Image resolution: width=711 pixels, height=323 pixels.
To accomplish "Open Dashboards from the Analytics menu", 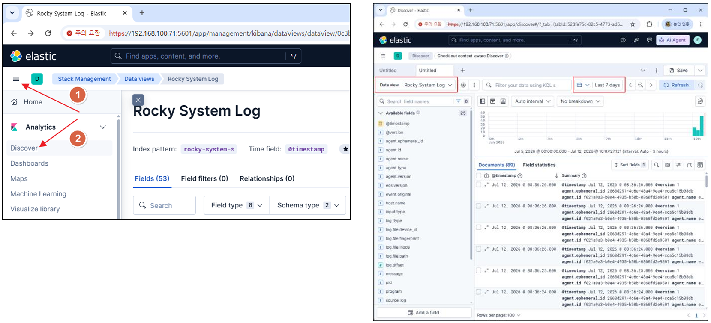I will (x=29, y=163).
